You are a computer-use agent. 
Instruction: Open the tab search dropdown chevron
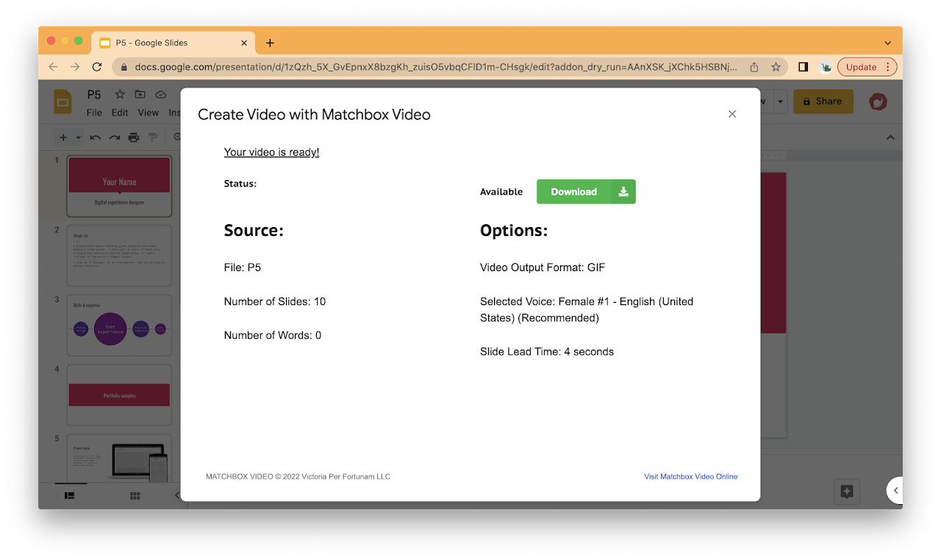(887, 43)
